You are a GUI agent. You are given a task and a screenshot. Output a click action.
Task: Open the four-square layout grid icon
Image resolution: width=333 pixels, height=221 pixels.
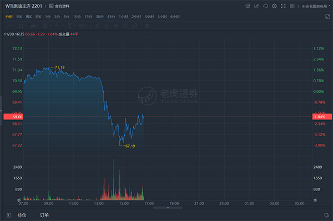tap(292, 6)
